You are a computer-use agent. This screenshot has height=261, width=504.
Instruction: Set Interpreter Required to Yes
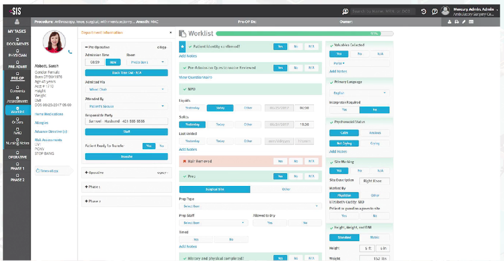click(344, 110)
